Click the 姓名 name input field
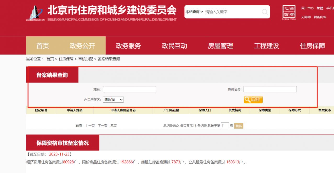334x173 pixels. pyautogui.click(x=129, y=89)
